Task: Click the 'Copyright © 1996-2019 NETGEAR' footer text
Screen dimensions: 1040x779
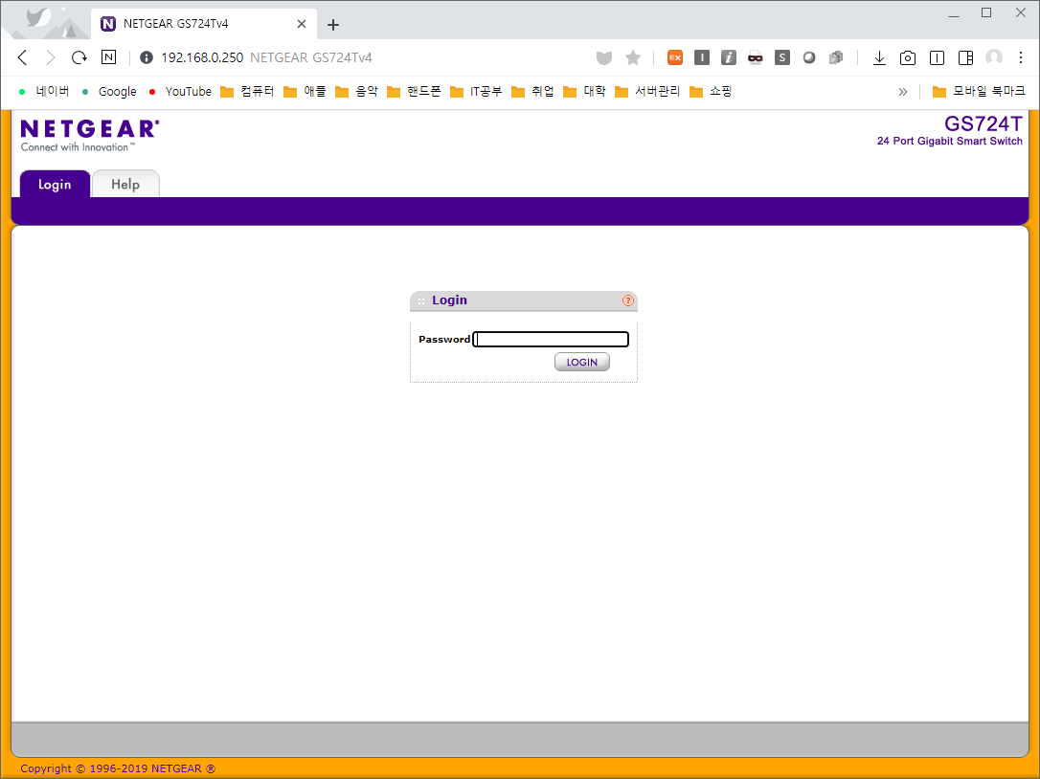Action: 118,768
